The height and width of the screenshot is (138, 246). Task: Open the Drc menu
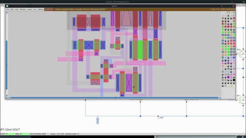35,9
